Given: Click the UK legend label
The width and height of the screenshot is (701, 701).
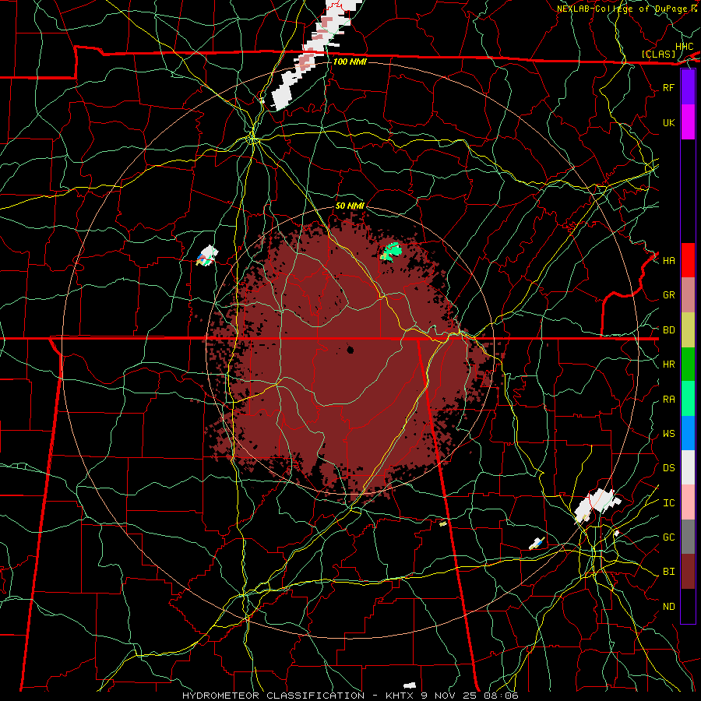Looking at the screenshot, I should (669, 122).
